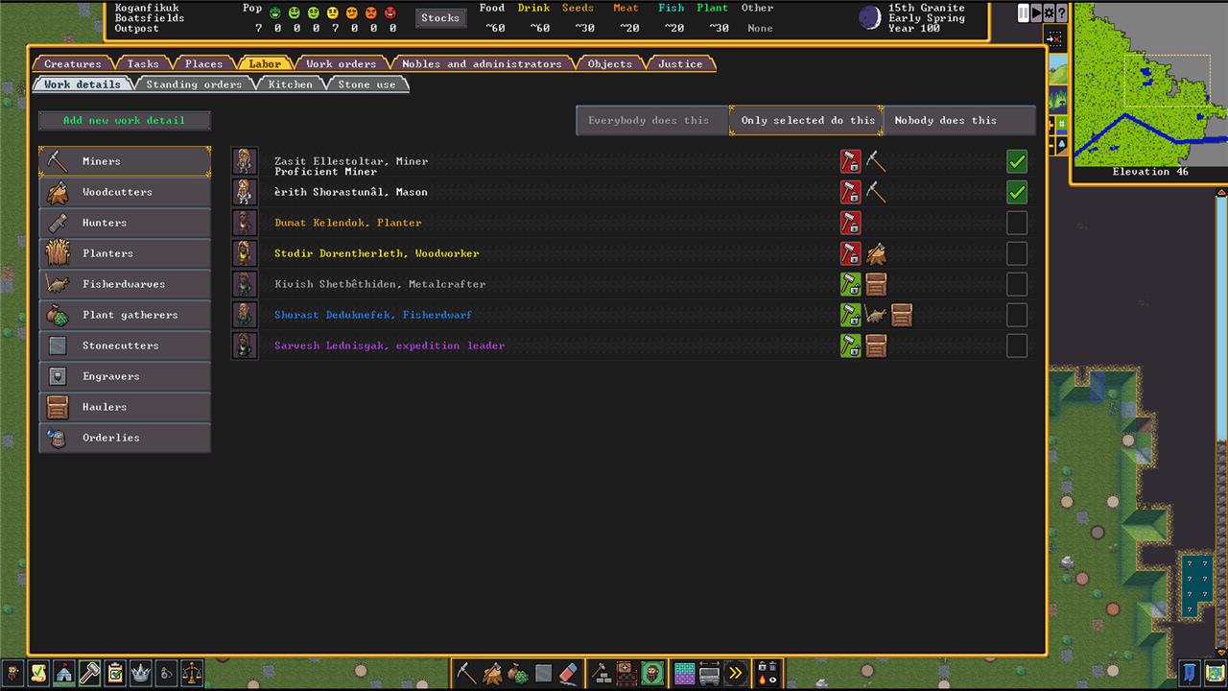
Task: Select the eraser tool in bottom toolbar
Action: pyautogui.click(x=569, y=673)
